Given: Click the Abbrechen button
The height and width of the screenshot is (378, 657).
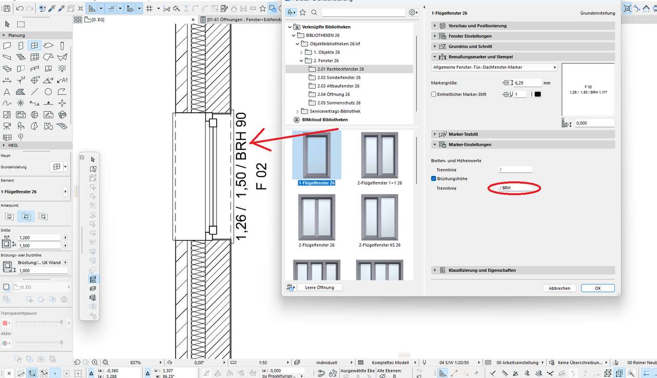Looking at the screenshot, I should tap(559, 288).
